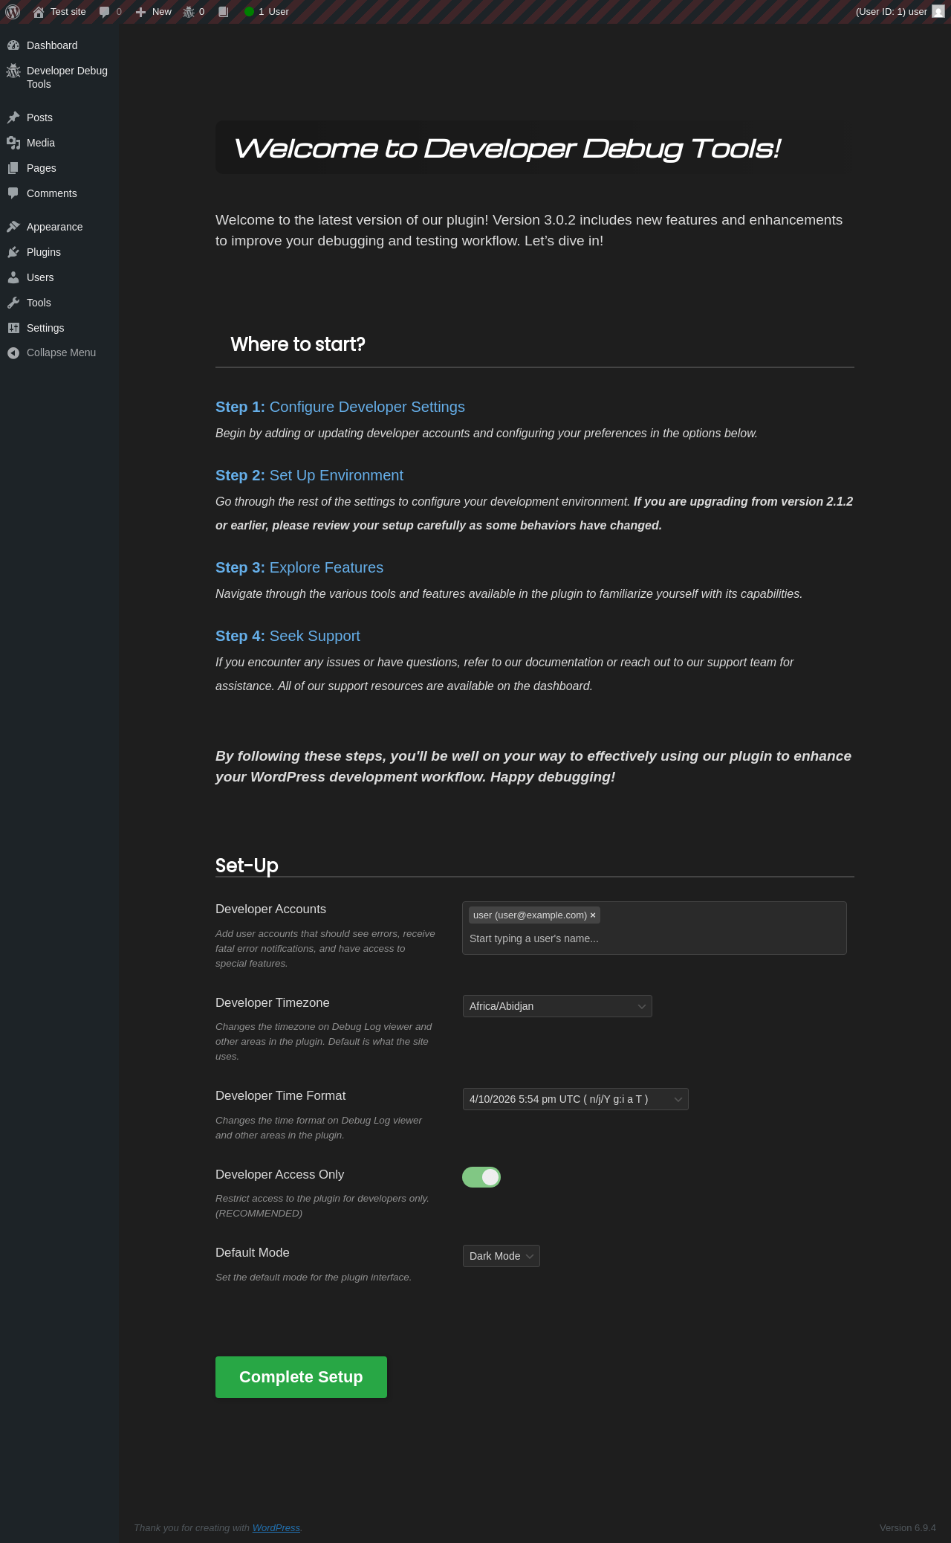Click the debug bug icon in admin bar
The image size is (951, 1543).
click(x=189, y=12)
